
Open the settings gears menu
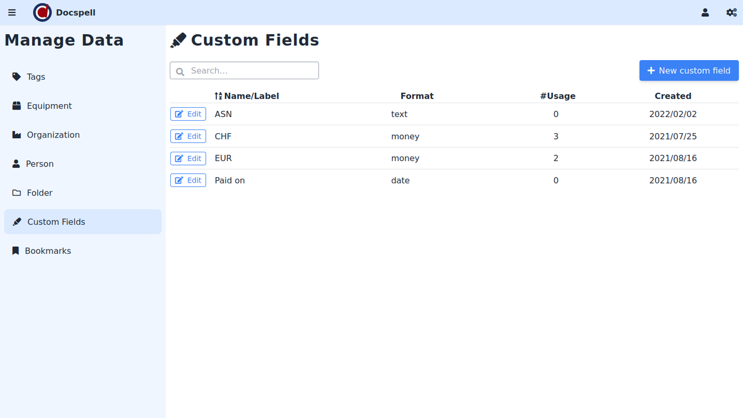pyautogui.click(x=731, y=12)
